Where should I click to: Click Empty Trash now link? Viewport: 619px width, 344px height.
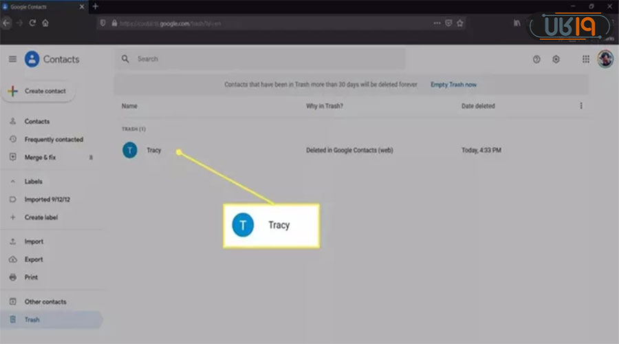pos(453,85)
